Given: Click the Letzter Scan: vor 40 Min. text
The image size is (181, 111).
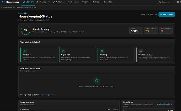Looking at the screenshot, I should [149, 15].
